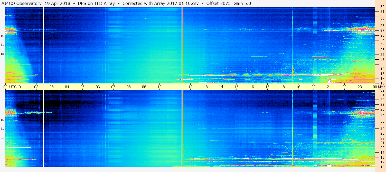Select the 07 hour mark on time axis
Image resolution: width=386 pixels, height=172 pixels.
coord(113,87)
